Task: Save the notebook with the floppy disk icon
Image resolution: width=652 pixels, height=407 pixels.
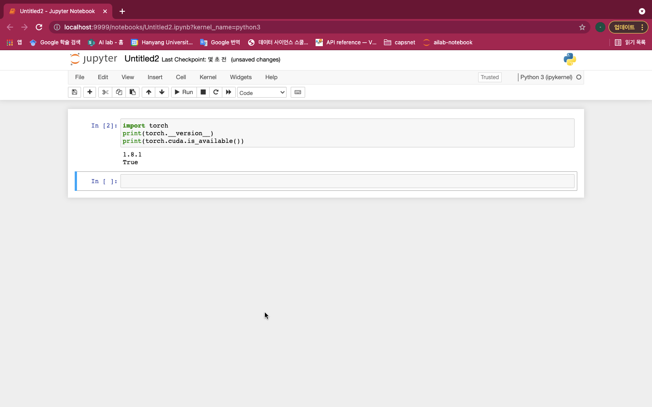Action: (74, 92)
